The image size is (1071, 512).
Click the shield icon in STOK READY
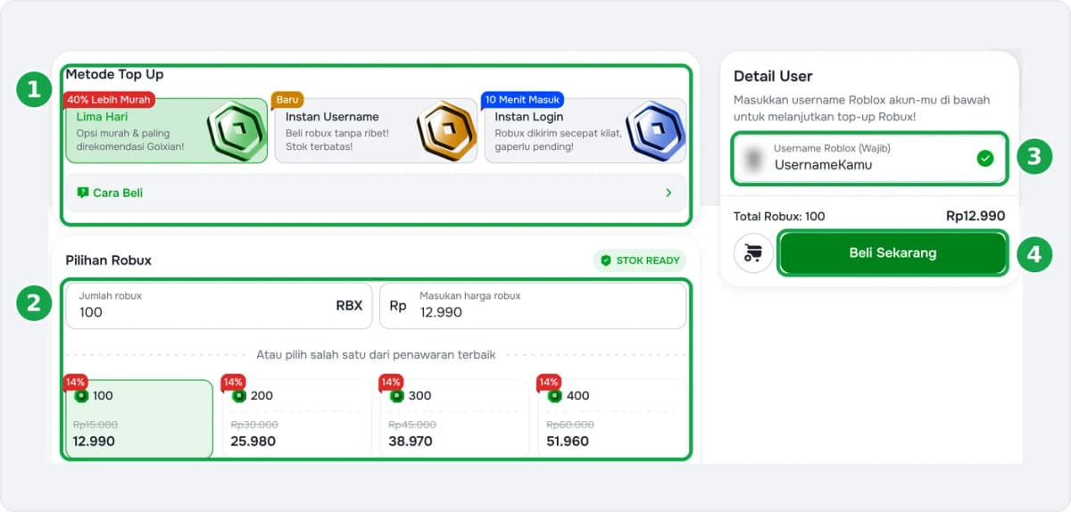(606, 260)
